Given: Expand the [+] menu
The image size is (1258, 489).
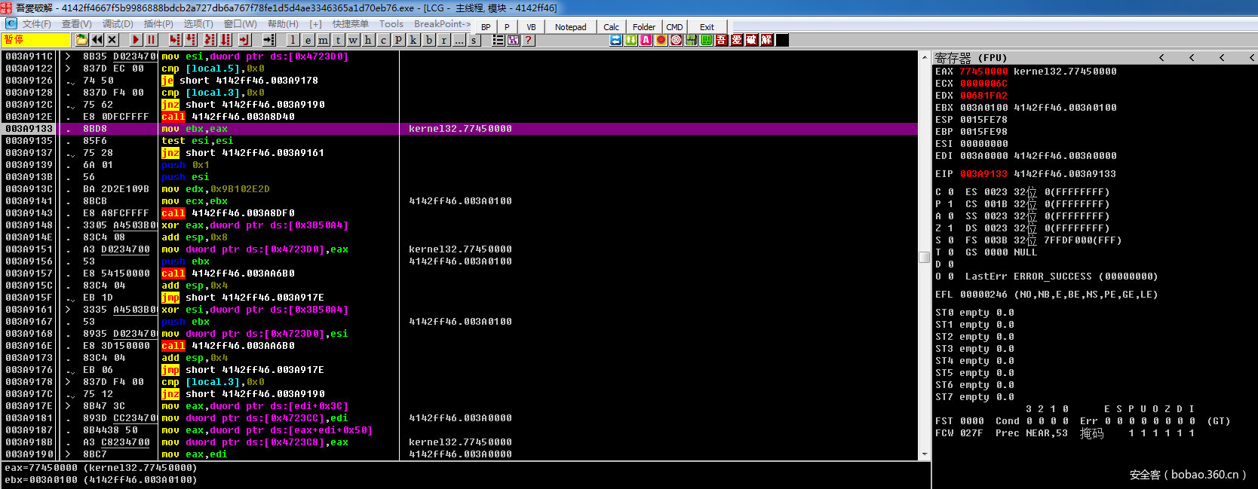Looking at the screenshot, I should (x=315, y=24).
